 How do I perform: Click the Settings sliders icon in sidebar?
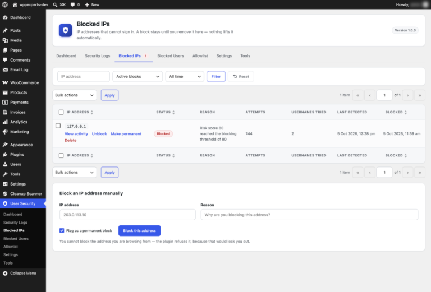click(x=5, y=184)
